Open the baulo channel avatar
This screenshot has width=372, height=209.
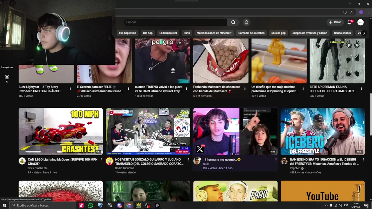pyautogui.click(x=197, y=161)
